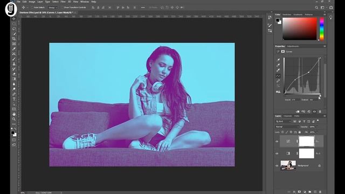This screenshot has height=194, width=345.
Task: Open the Layers panel flyout menu
Action: pos(325,116)
